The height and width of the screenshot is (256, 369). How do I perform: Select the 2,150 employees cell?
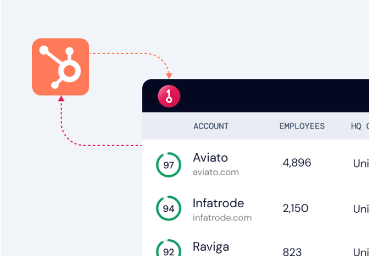pyautogui.click(x=296, y=208)
